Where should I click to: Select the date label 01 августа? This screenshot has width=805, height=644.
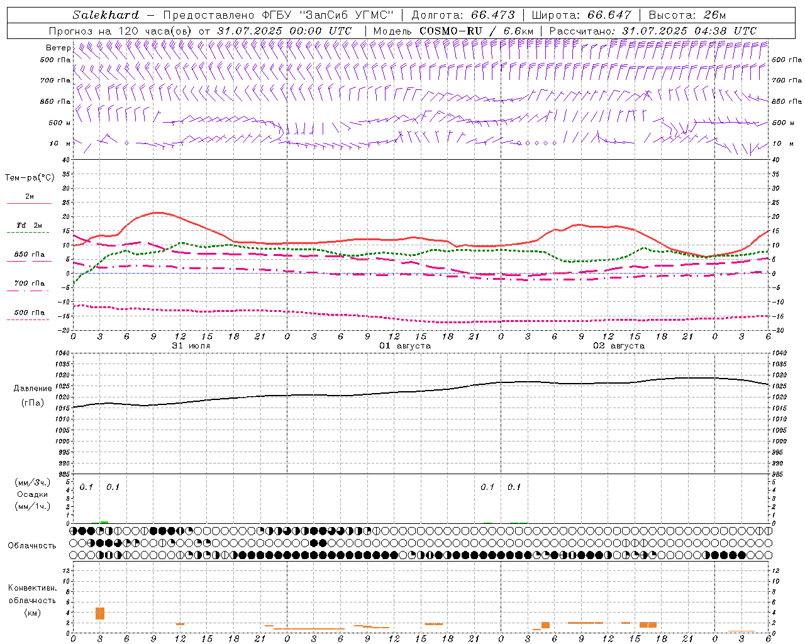tap(405, 346)
